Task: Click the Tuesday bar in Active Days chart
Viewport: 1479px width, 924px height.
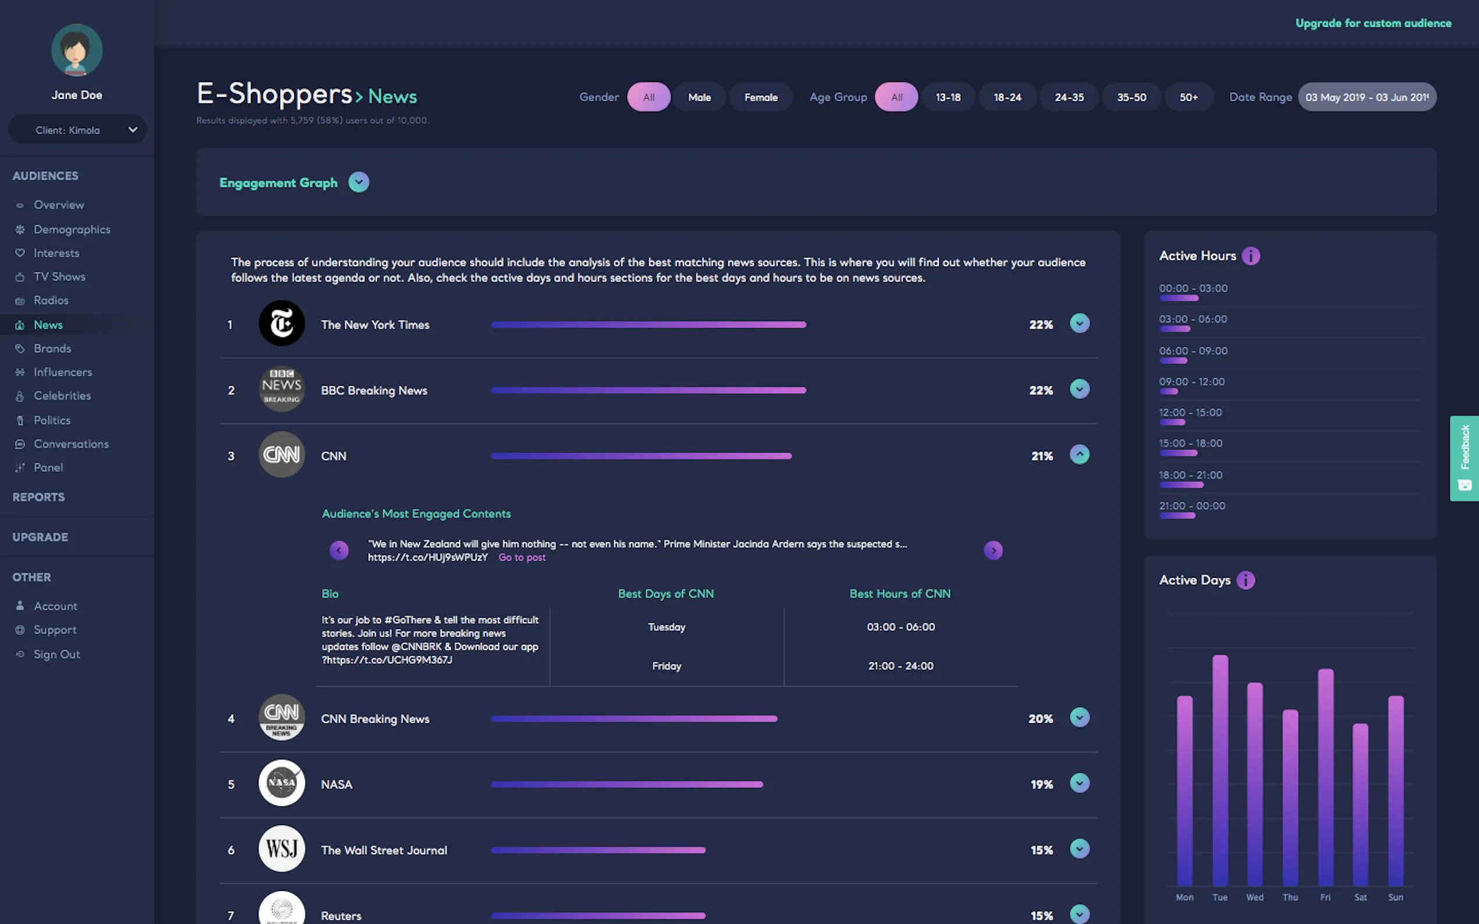Action: [x=1219, y=770]
